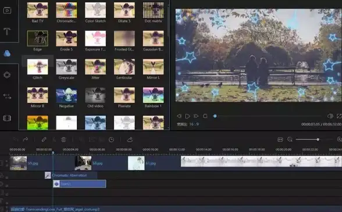This screenshot has height=212, width=342.
Task: Select the Mirror R filter
Action: (x=37, y=95)
